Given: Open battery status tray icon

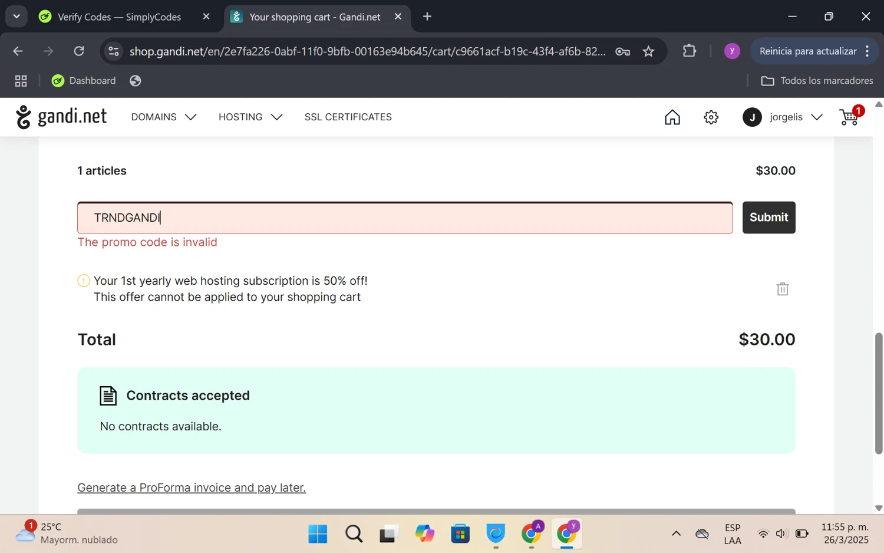Looking at the screenshot, I should 802,534.
